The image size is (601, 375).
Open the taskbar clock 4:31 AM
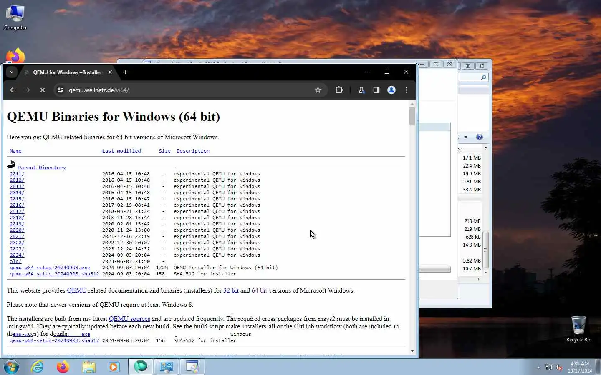(x=580, y=367)
